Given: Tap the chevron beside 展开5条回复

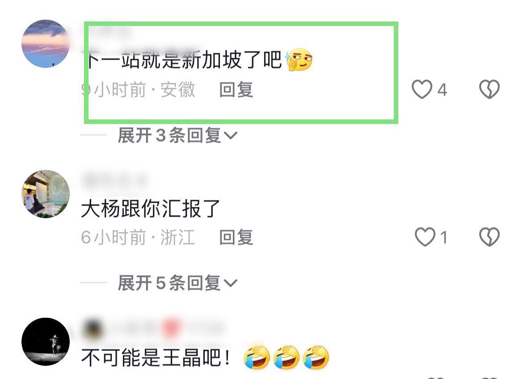Looking at the screenshot, I should pos(231,284).
